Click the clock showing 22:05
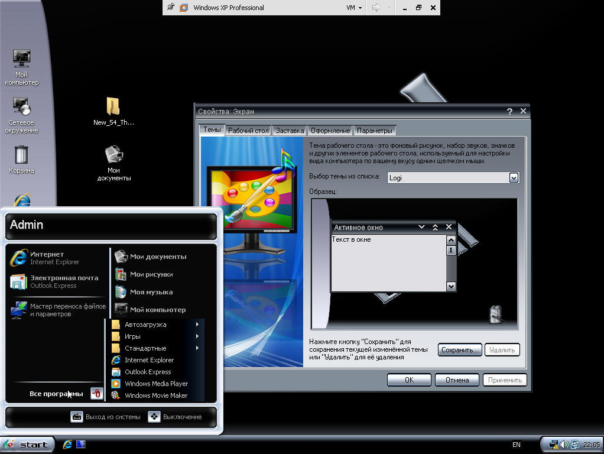The image size is (604, 454). (x=592, y=445)
